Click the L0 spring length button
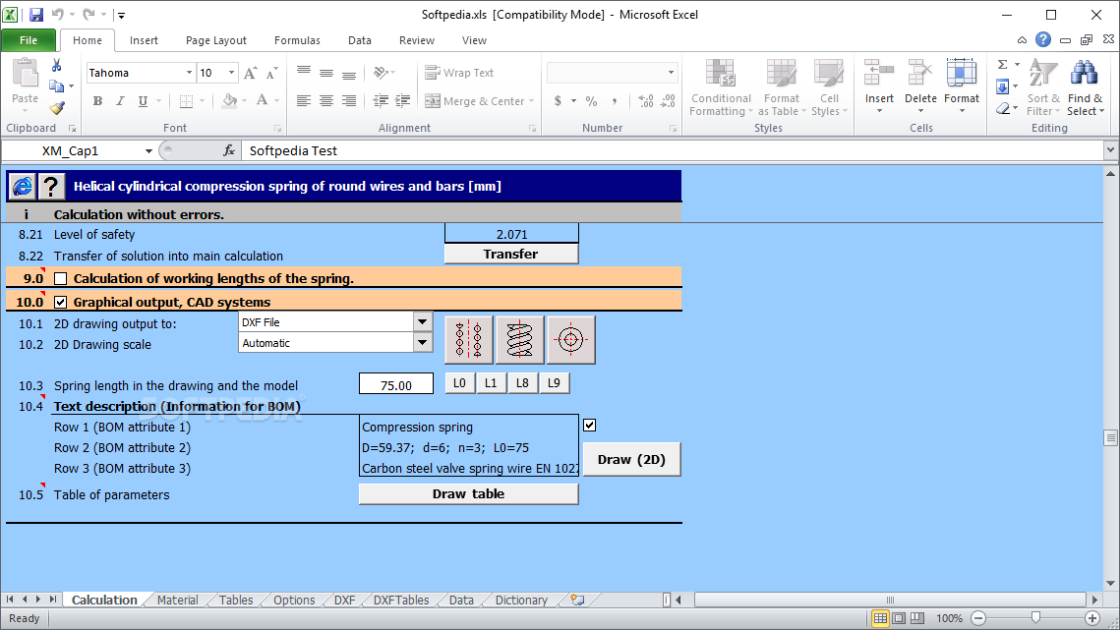The height and width of the screenshot is (630, 1120). (x=460, y=383)
